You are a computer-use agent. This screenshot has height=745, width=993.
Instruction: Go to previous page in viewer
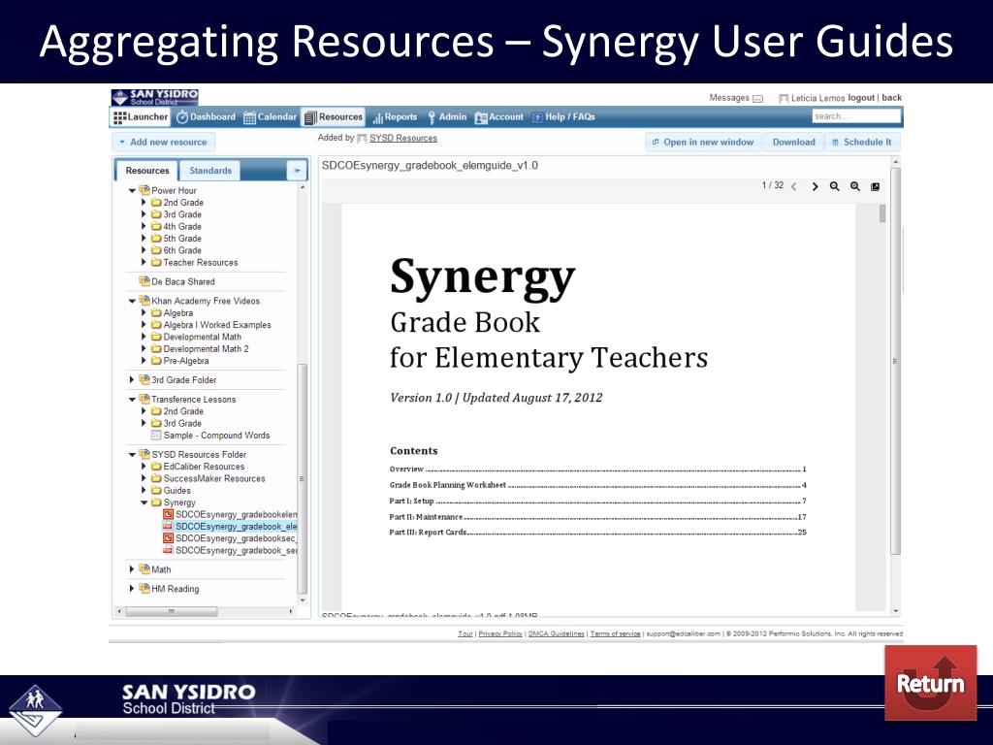[x=794, y=186]
